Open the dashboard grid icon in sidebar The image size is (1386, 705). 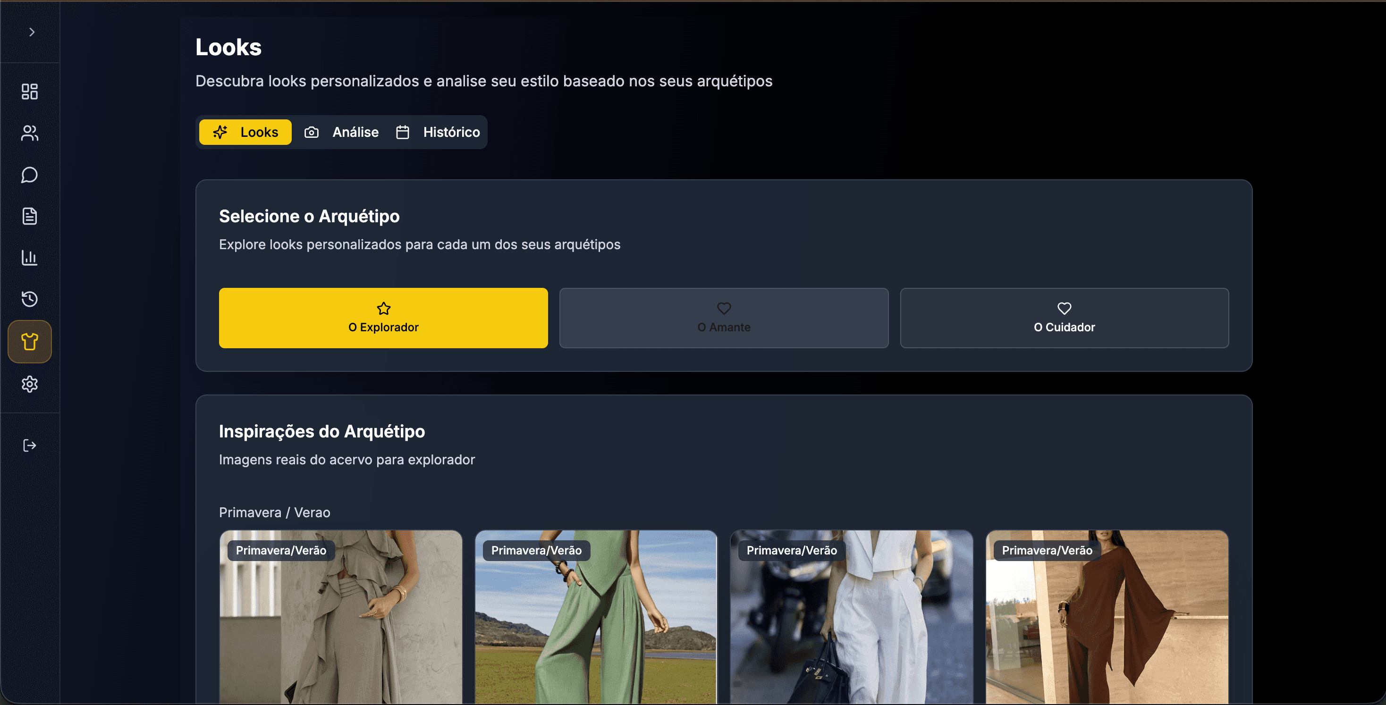(30, 92)
